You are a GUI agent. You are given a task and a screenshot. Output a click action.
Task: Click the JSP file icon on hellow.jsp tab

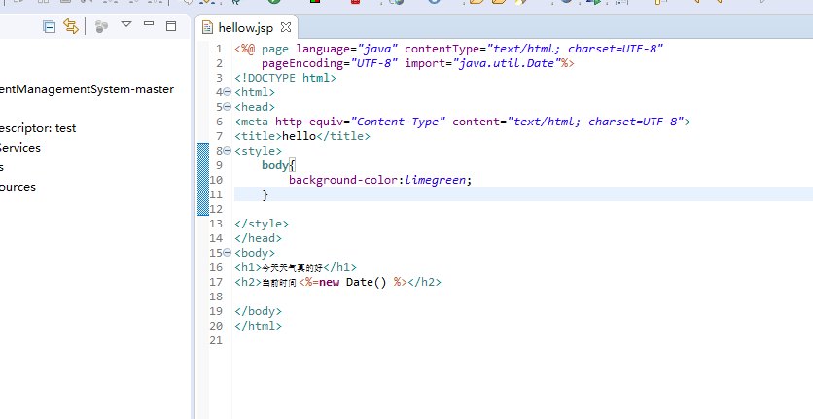coord(207,27)
